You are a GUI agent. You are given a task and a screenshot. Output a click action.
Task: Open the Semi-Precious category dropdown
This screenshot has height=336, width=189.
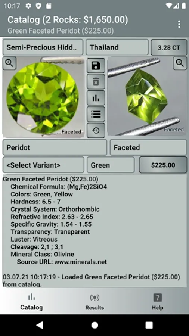(x=43, y=47)
